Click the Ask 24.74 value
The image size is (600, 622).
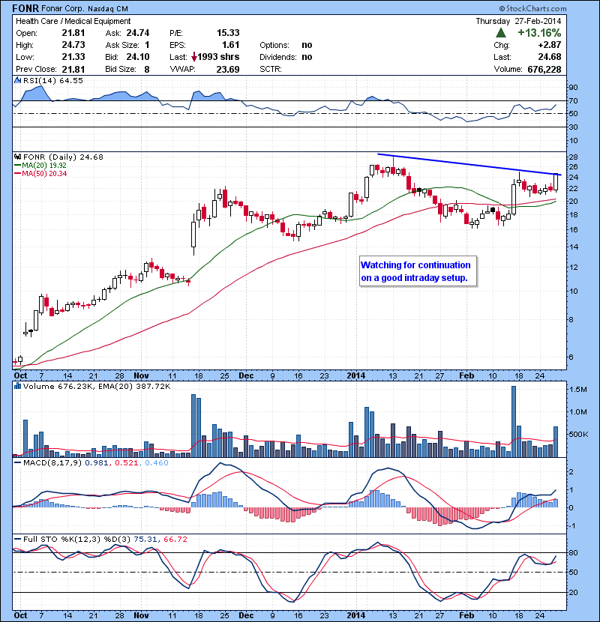pyautogui.click(x=138, y=33)
